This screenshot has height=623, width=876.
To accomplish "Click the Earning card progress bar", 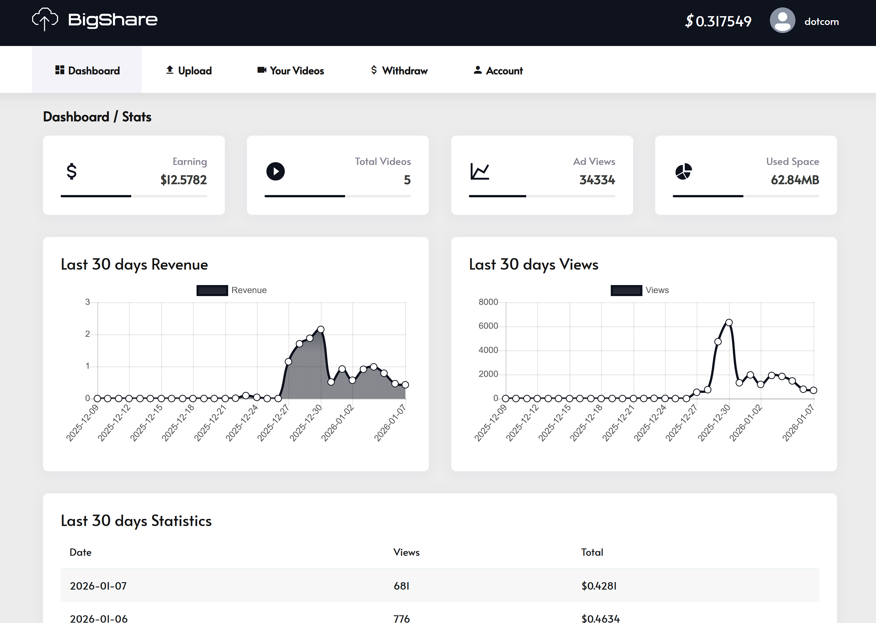I will click(134, 196).
